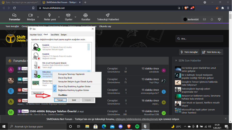Dismiss the notification permission banner
This screenshot has width=232, height=130.
click(226, 119)
